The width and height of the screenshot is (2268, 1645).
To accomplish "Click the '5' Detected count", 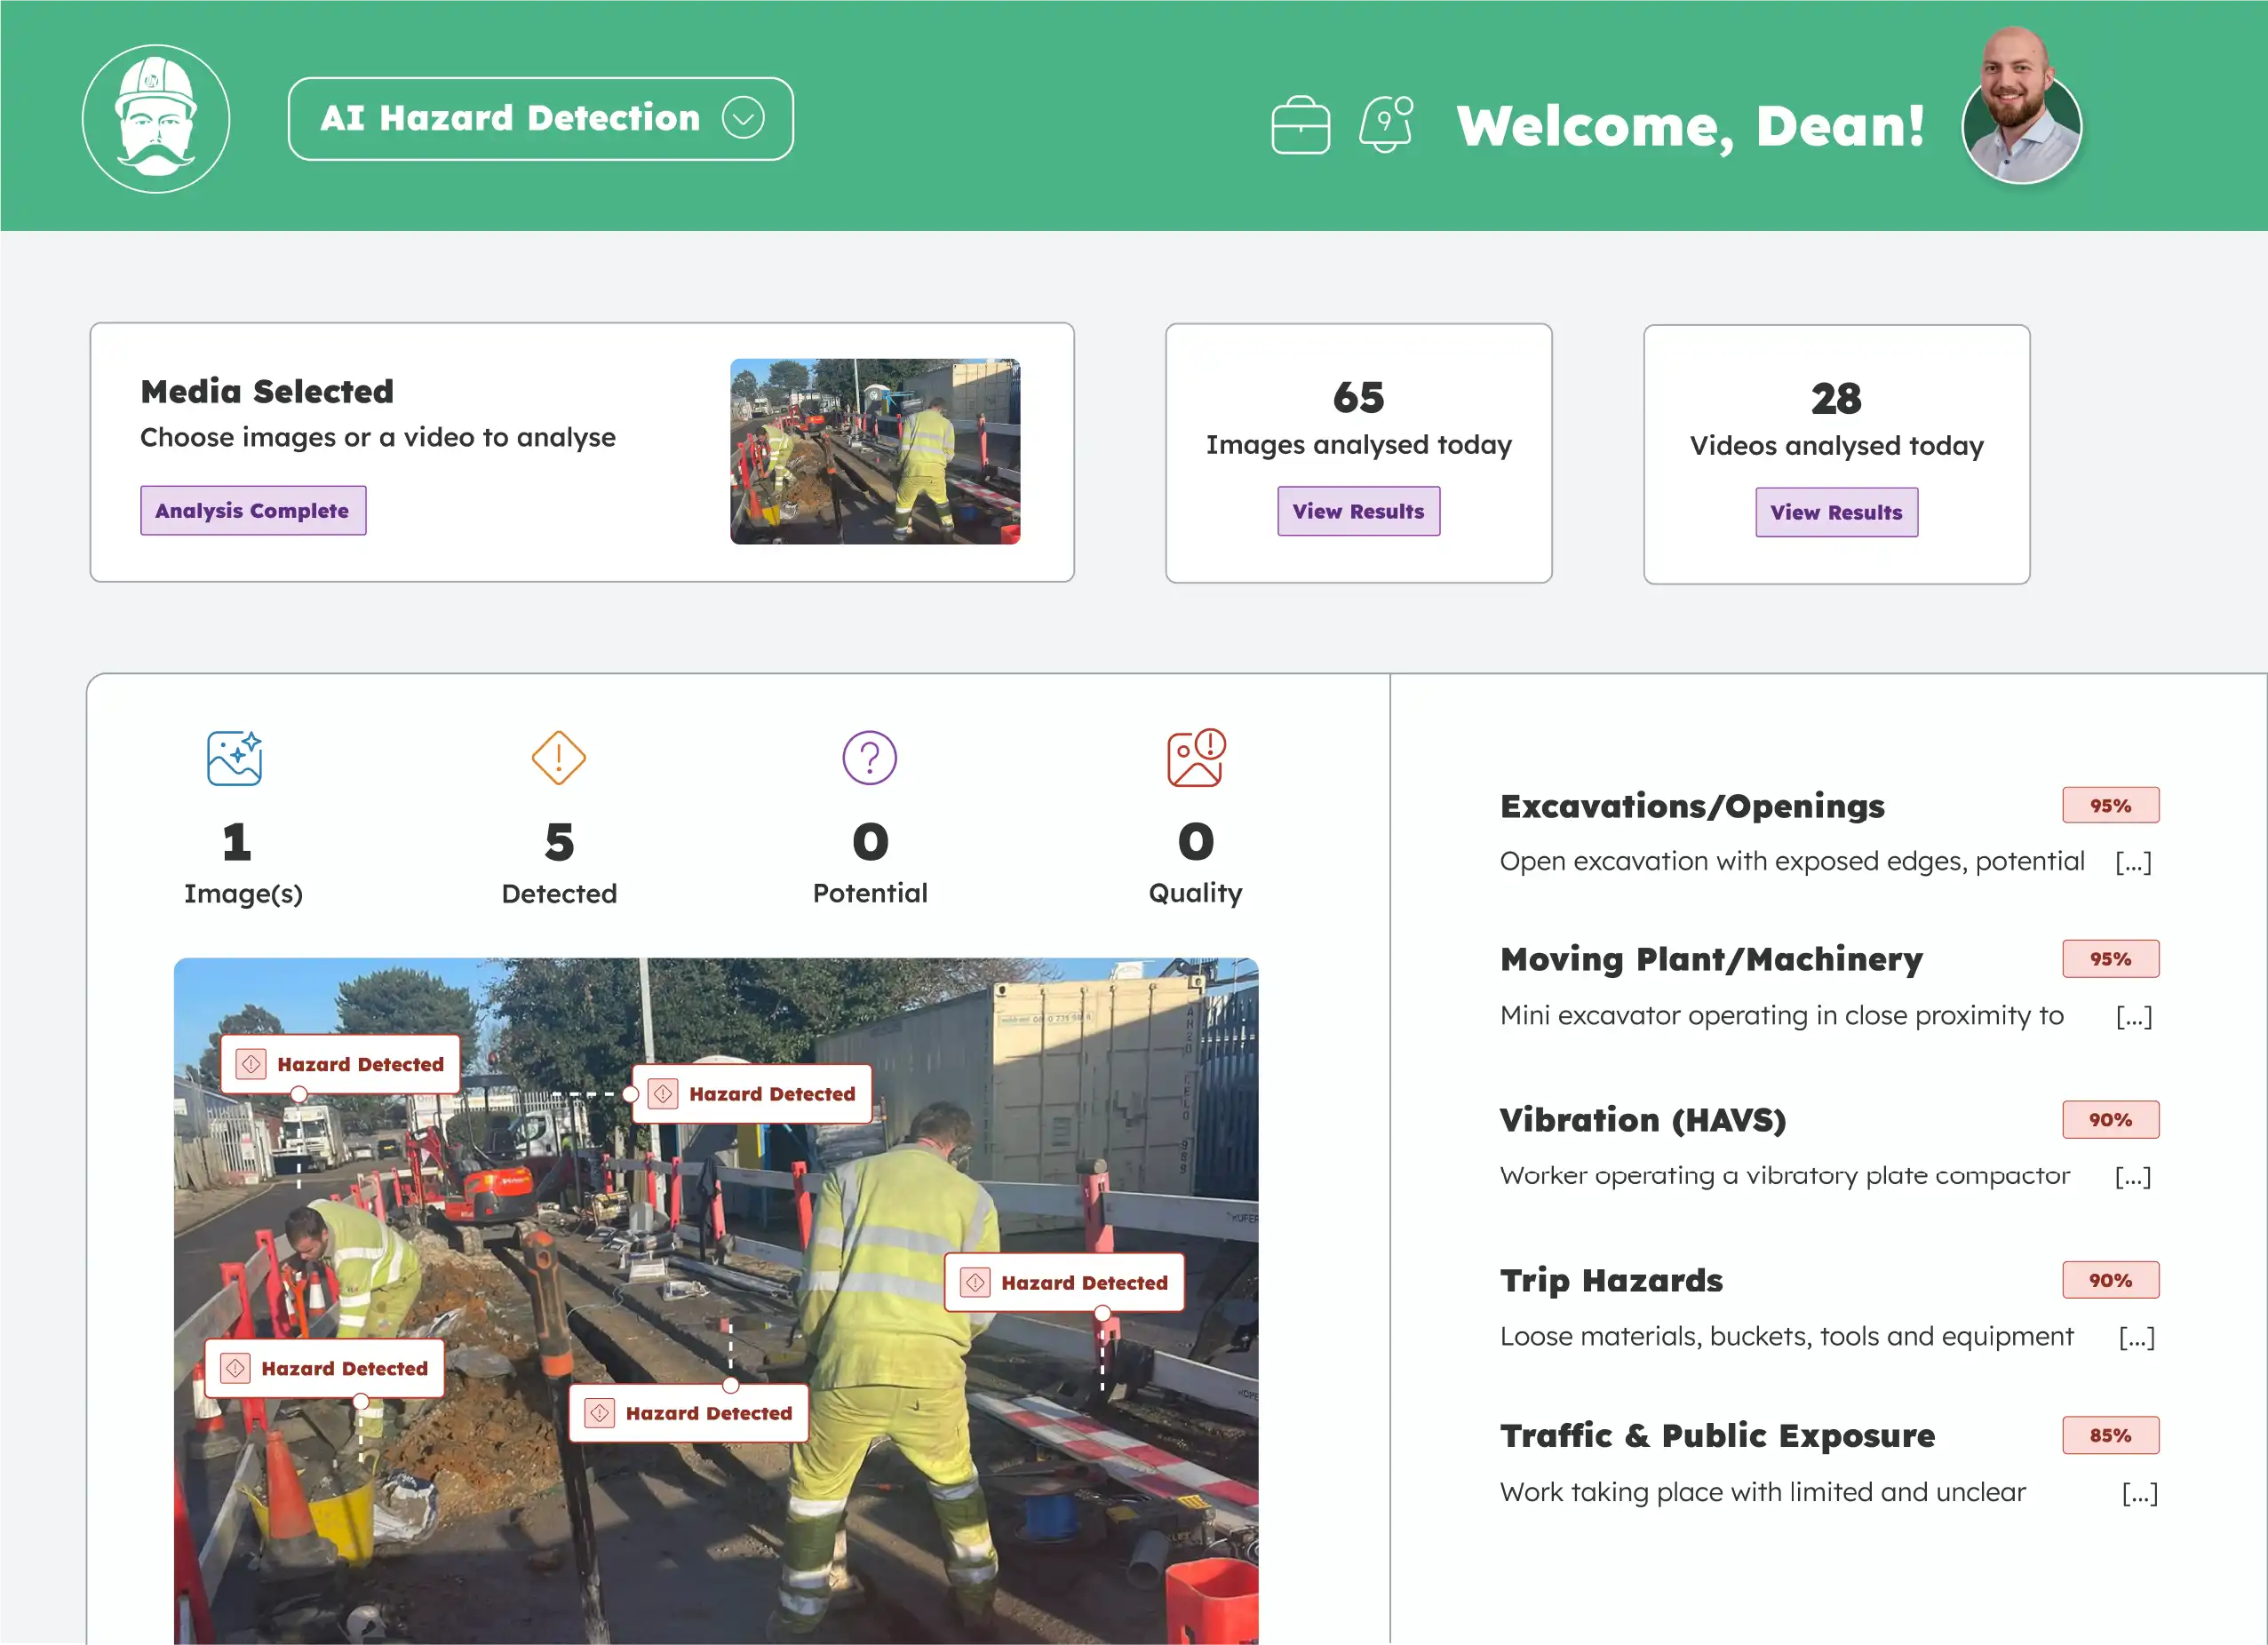I will [x=559, y=842].
